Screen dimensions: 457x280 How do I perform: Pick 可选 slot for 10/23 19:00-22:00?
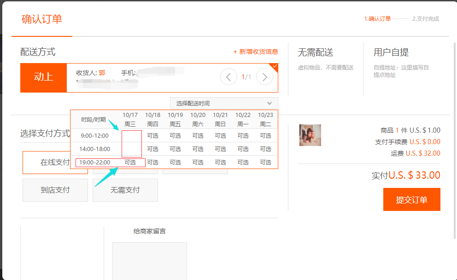[x=265, y=163]
